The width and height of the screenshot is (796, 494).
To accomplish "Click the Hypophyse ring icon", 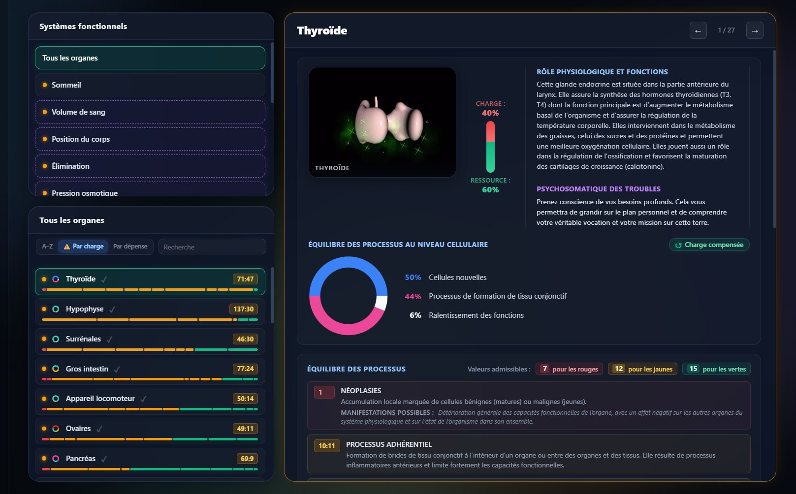I will (x=56, y=309).
